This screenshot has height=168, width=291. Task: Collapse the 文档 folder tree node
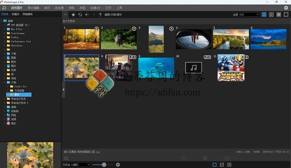(5, 82)
